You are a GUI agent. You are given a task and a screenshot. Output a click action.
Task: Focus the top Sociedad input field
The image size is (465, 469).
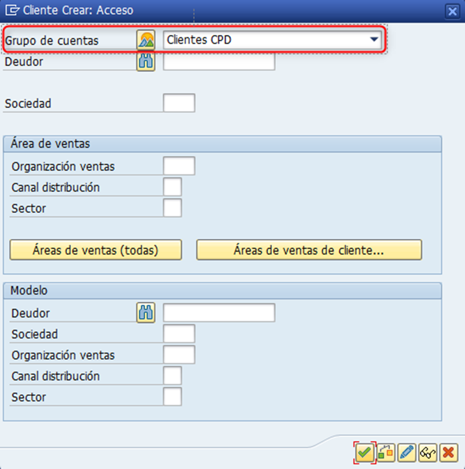tap(179, 103)
